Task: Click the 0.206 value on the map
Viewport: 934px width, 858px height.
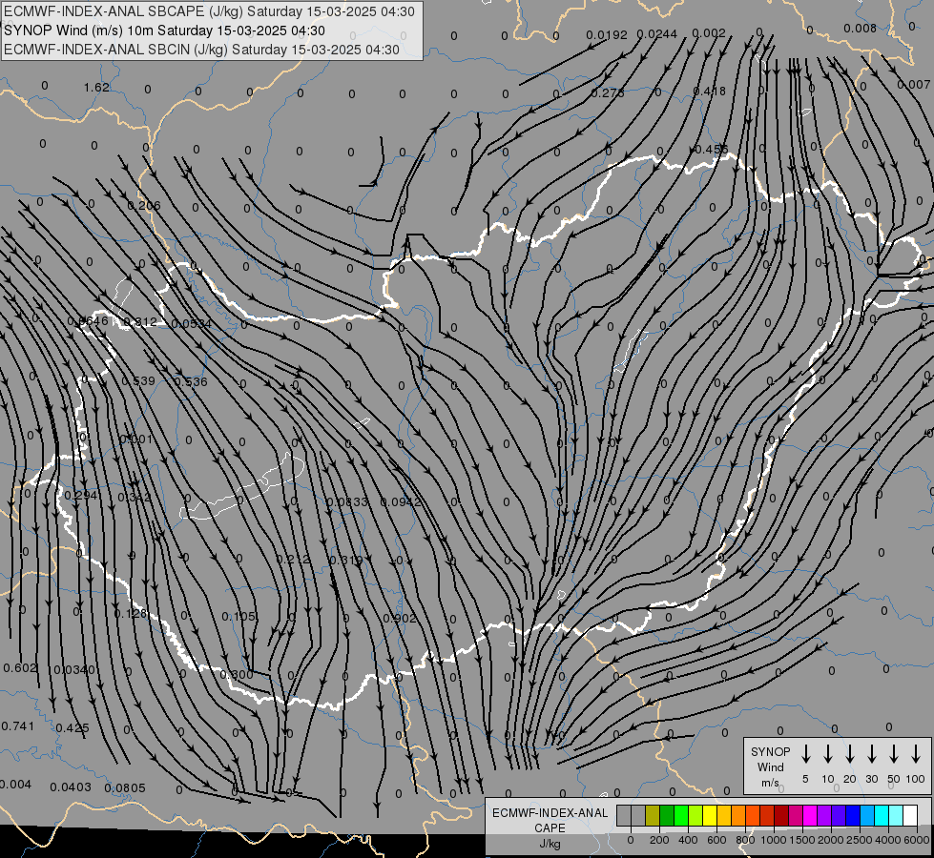Action: point(144,205)
